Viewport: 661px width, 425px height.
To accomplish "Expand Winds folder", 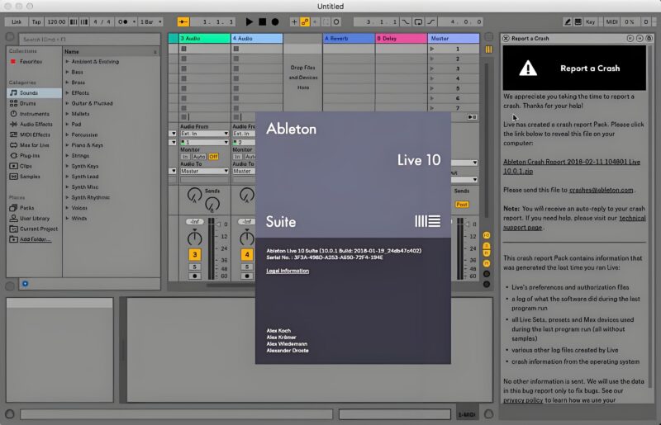I will [x=67, y=218].
